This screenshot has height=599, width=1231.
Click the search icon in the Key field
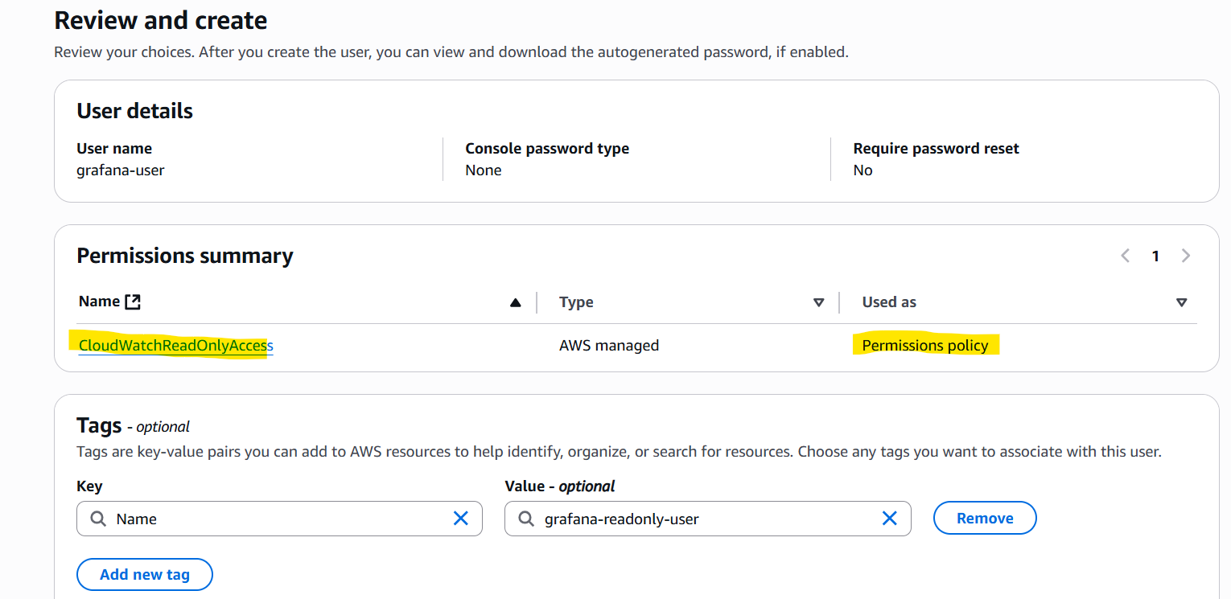[x=98, y=519]
